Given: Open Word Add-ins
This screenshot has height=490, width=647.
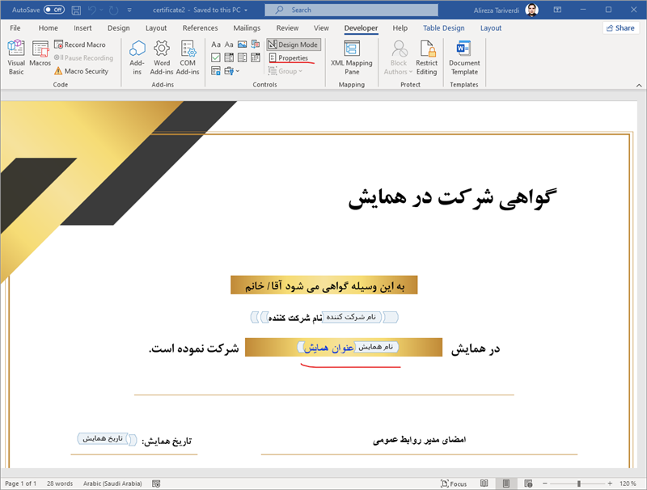Looking at the screenshot, I should 162,56.
